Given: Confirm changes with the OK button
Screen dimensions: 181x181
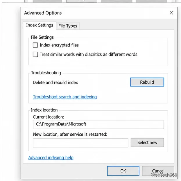Looking at the screenshot, I should tap(123, 171).
